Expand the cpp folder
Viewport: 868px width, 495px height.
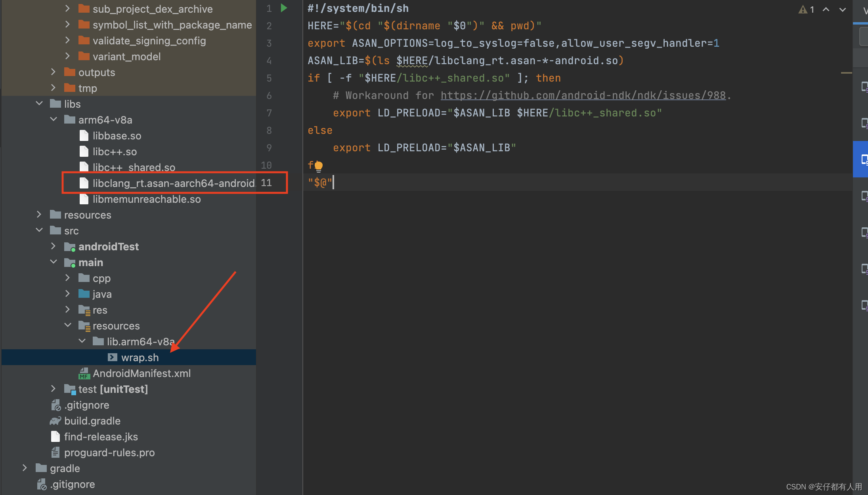click(x=67, y=278)
